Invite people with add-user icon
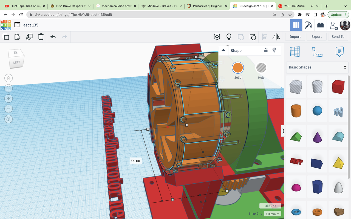351x219 pixels. [333, 25]
